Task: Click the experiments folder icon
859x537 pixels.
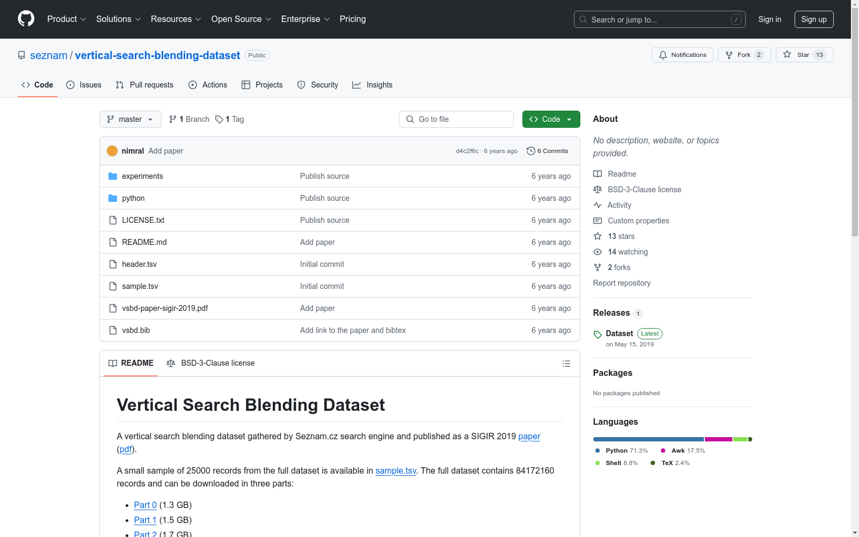Action: (113, 176)
